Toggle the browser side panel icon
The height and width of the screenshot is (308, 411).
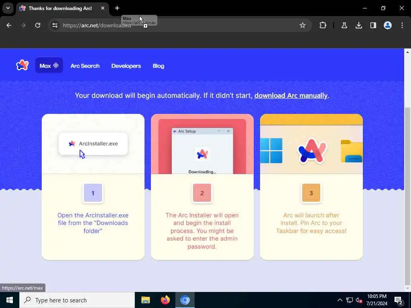point(373,25)
